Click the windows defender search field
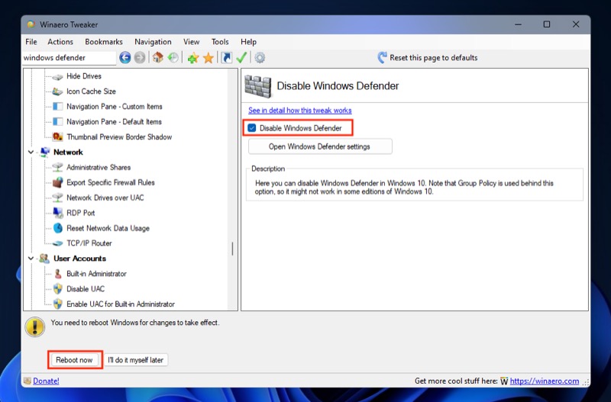The image size is (611, 402). (x=69, y=58)
